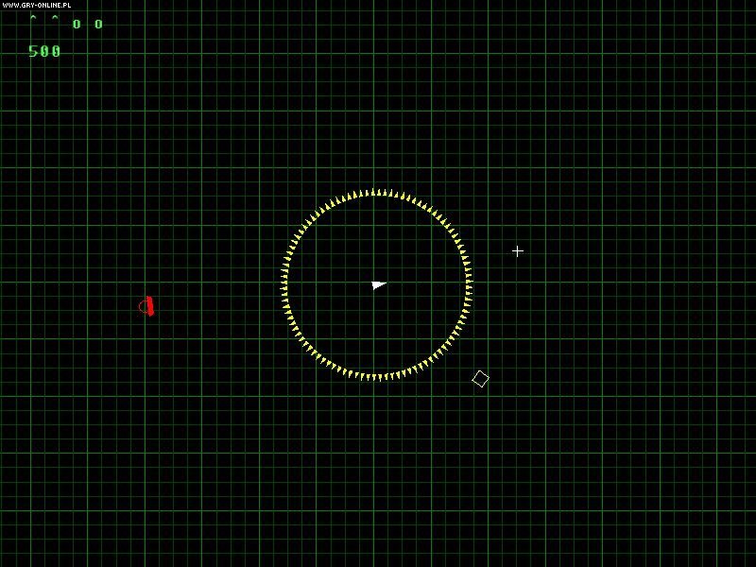The height and width of the screenshot is (567, 756).
Task: Open the WWW.GRY-ONLINE.PL watermark link
Action: pyautogui.click(x=36, y=5)
